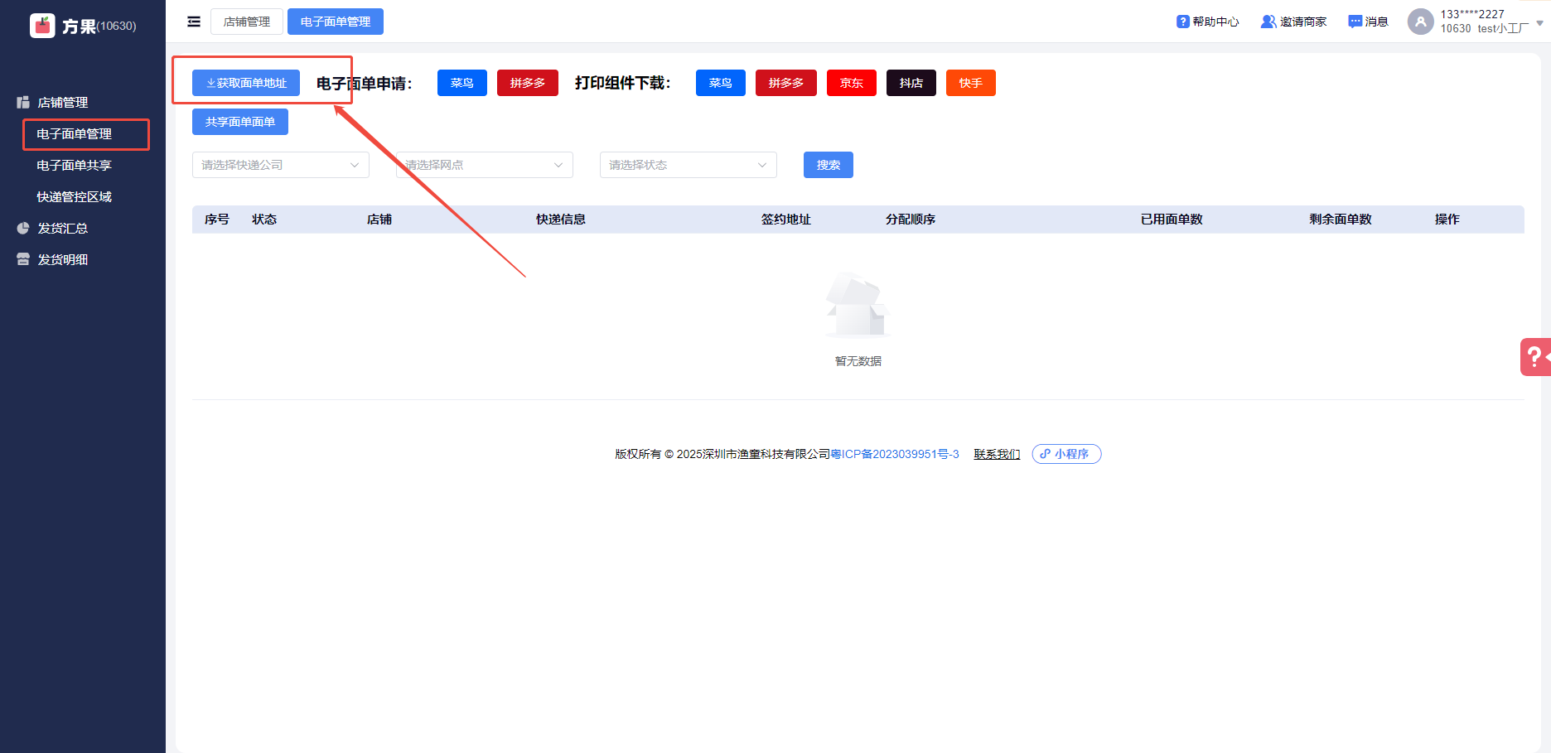Select 电子面单共享 in the sidebar

pyautogui.click(x=74, y=165)
